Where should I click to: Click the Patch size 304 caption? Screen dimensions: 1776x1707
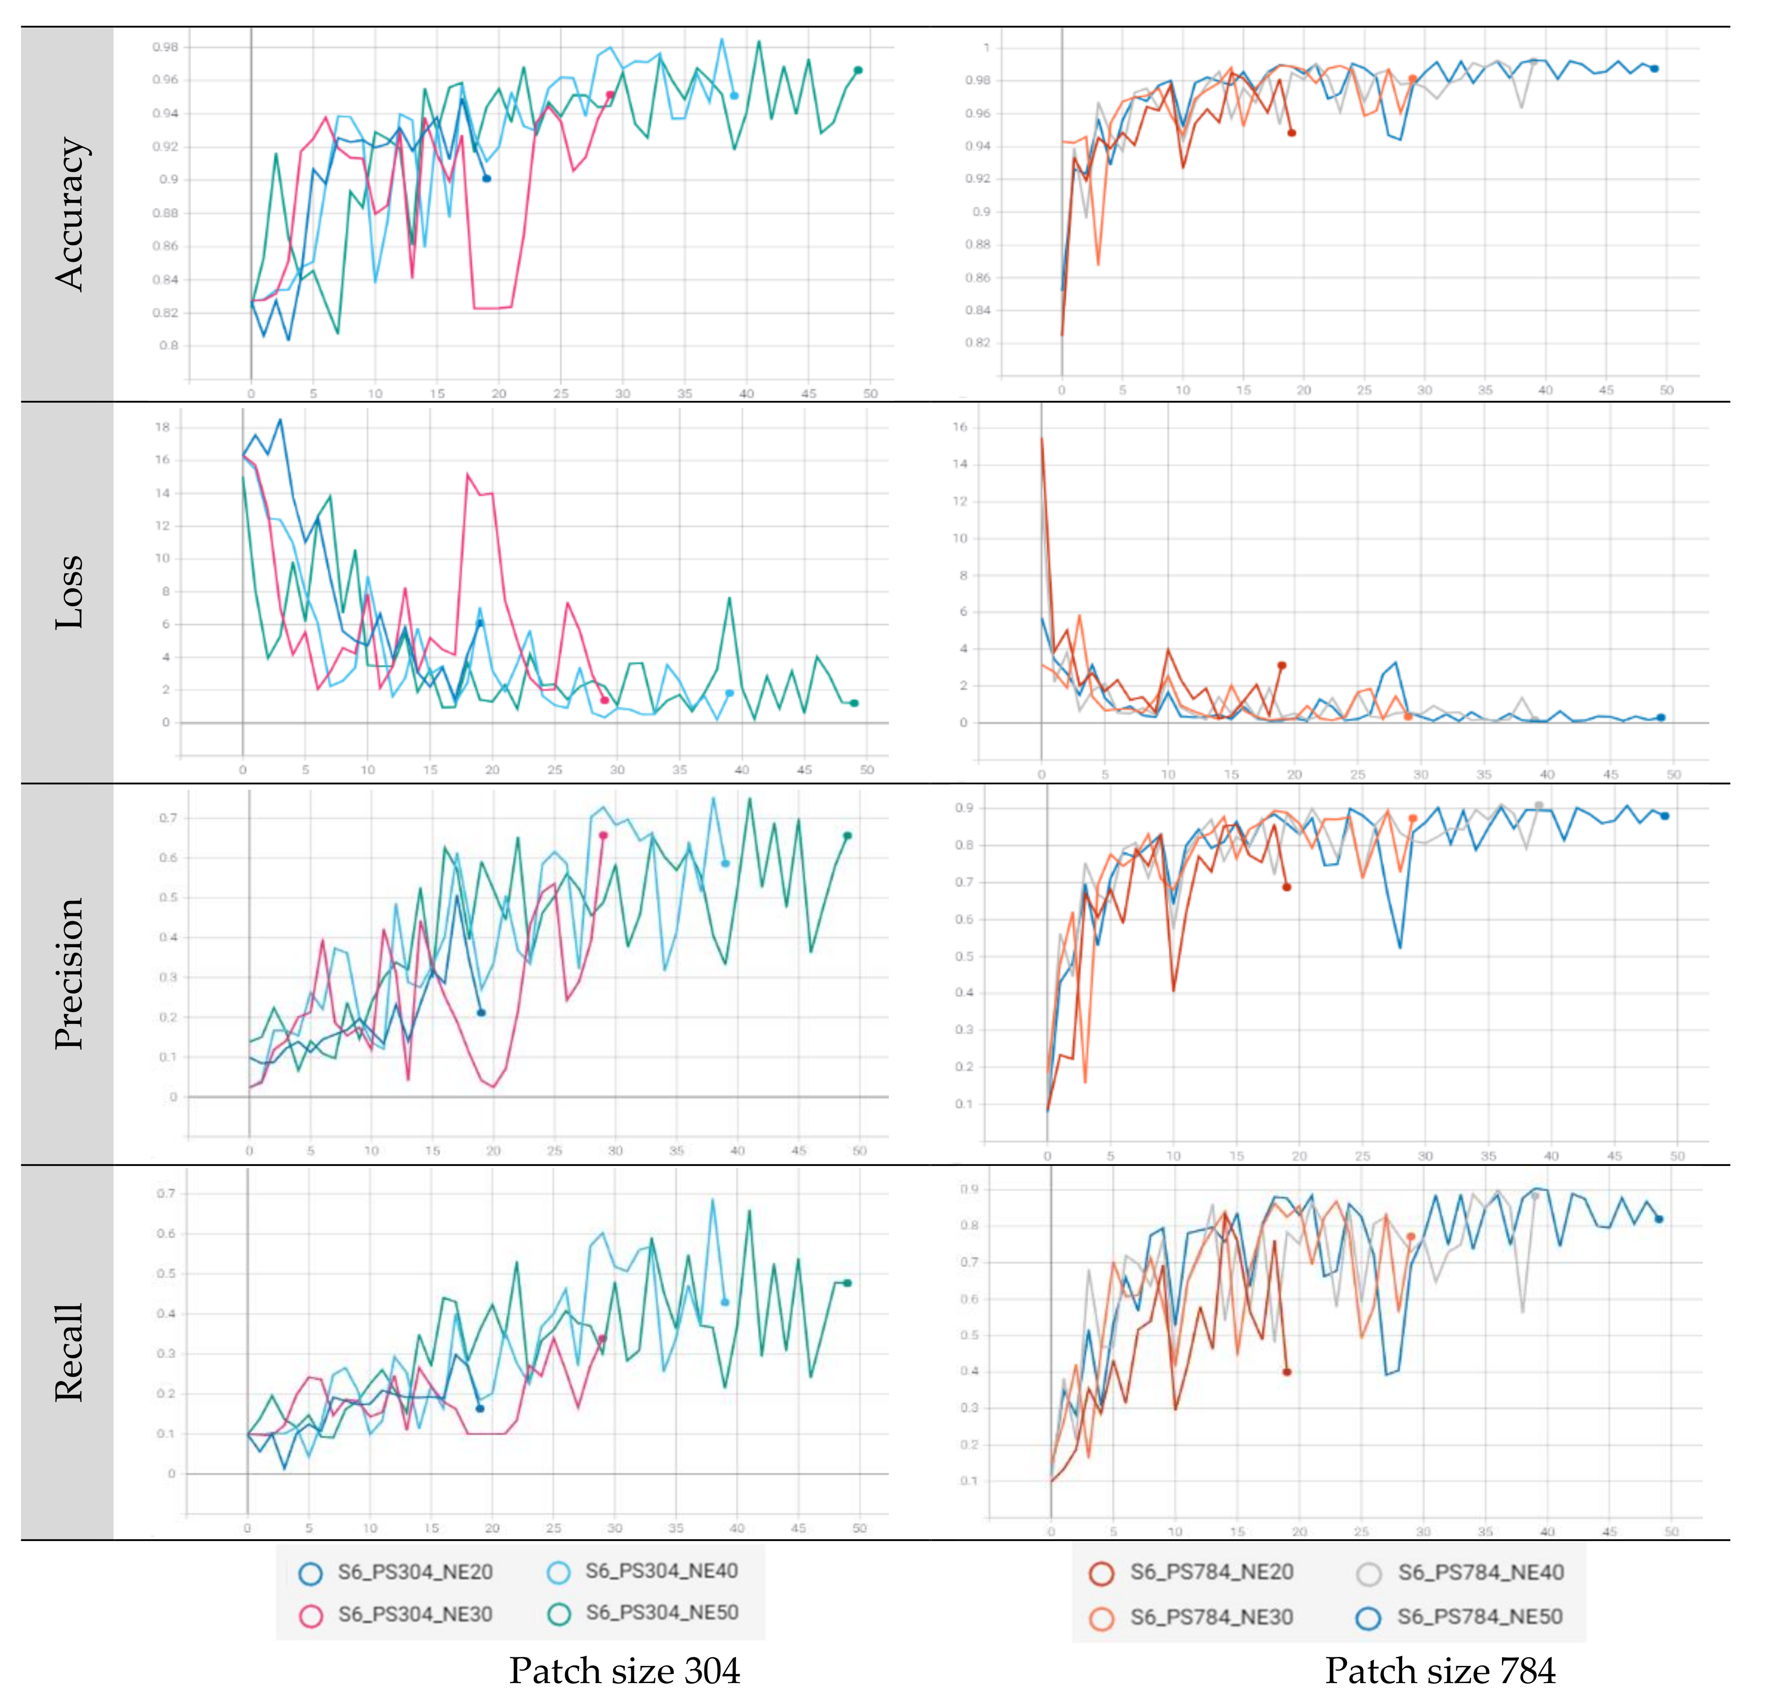[624, 1671]
